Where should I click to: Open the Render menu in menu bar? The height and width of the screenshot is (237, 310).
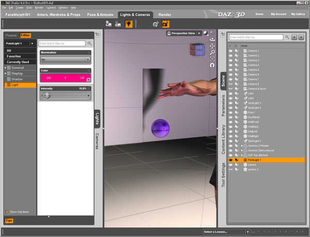39,8
